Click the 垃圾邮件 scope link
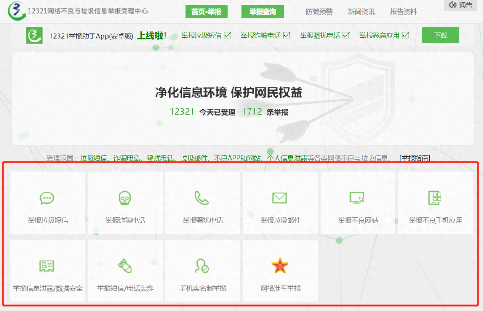Screen dimensions: 483x311 [x=194, y=158]
